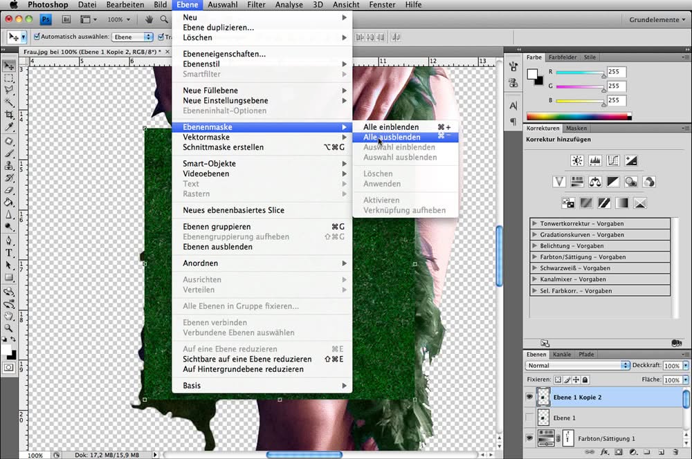Expand Belichtung – Vorgaben
Image resolution: width=692 pixels, height=459 pixels.
(x=534, y=245)
